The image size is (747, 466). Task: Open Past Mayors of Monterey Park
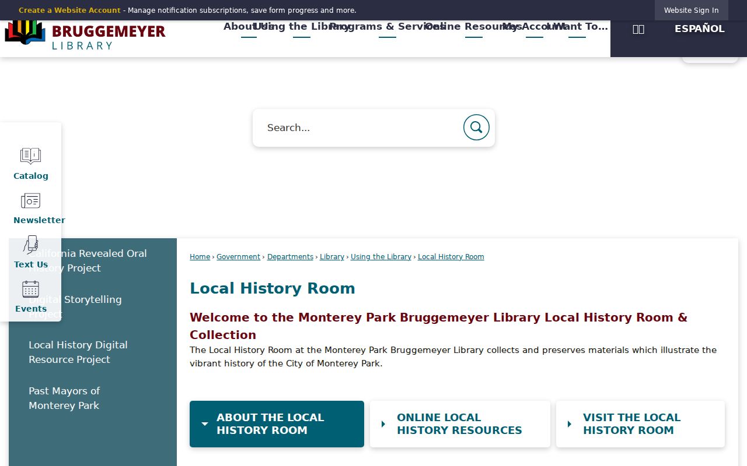[64, 398]
